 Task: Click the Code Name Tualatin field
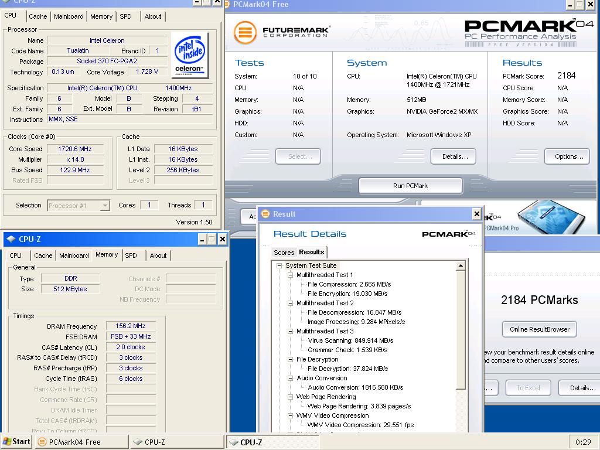coord(78,50)
